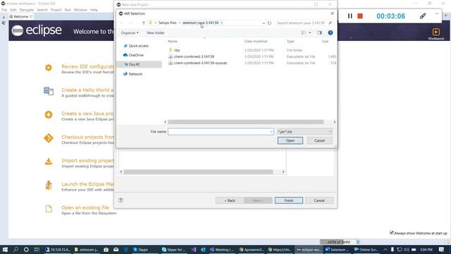451x254 pixels.
Task: Click Review IDE configuration gear icon
Action: tap(49, 68)
